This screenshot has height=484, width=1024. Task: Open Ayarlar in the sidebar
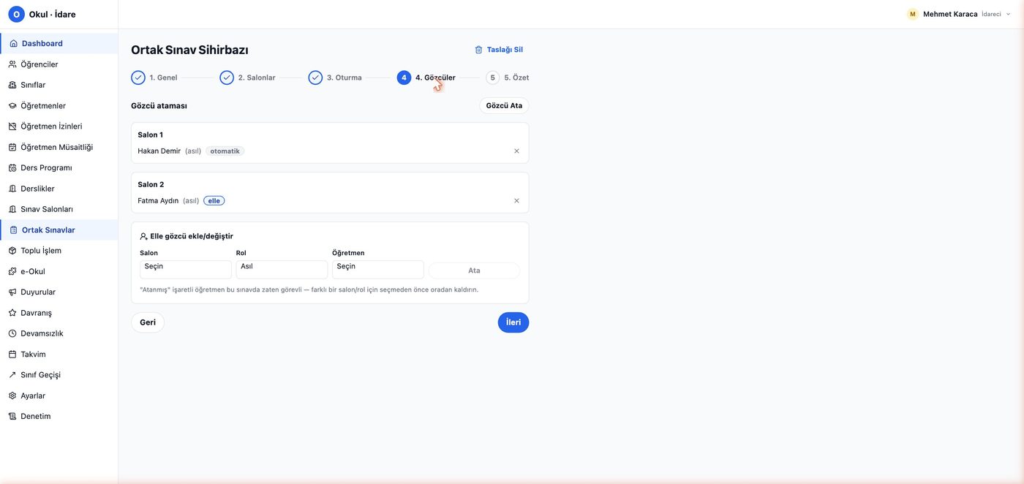click(59, 396)
